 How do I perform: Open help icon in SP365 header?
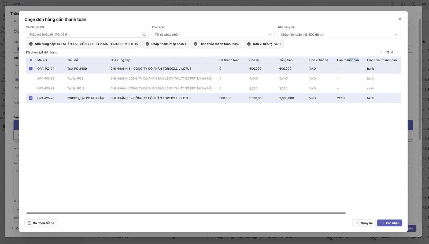click(413, 4)
